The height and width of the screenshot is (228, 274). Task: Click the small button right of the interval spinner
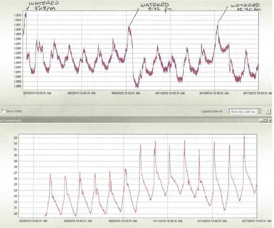(268, 111)
